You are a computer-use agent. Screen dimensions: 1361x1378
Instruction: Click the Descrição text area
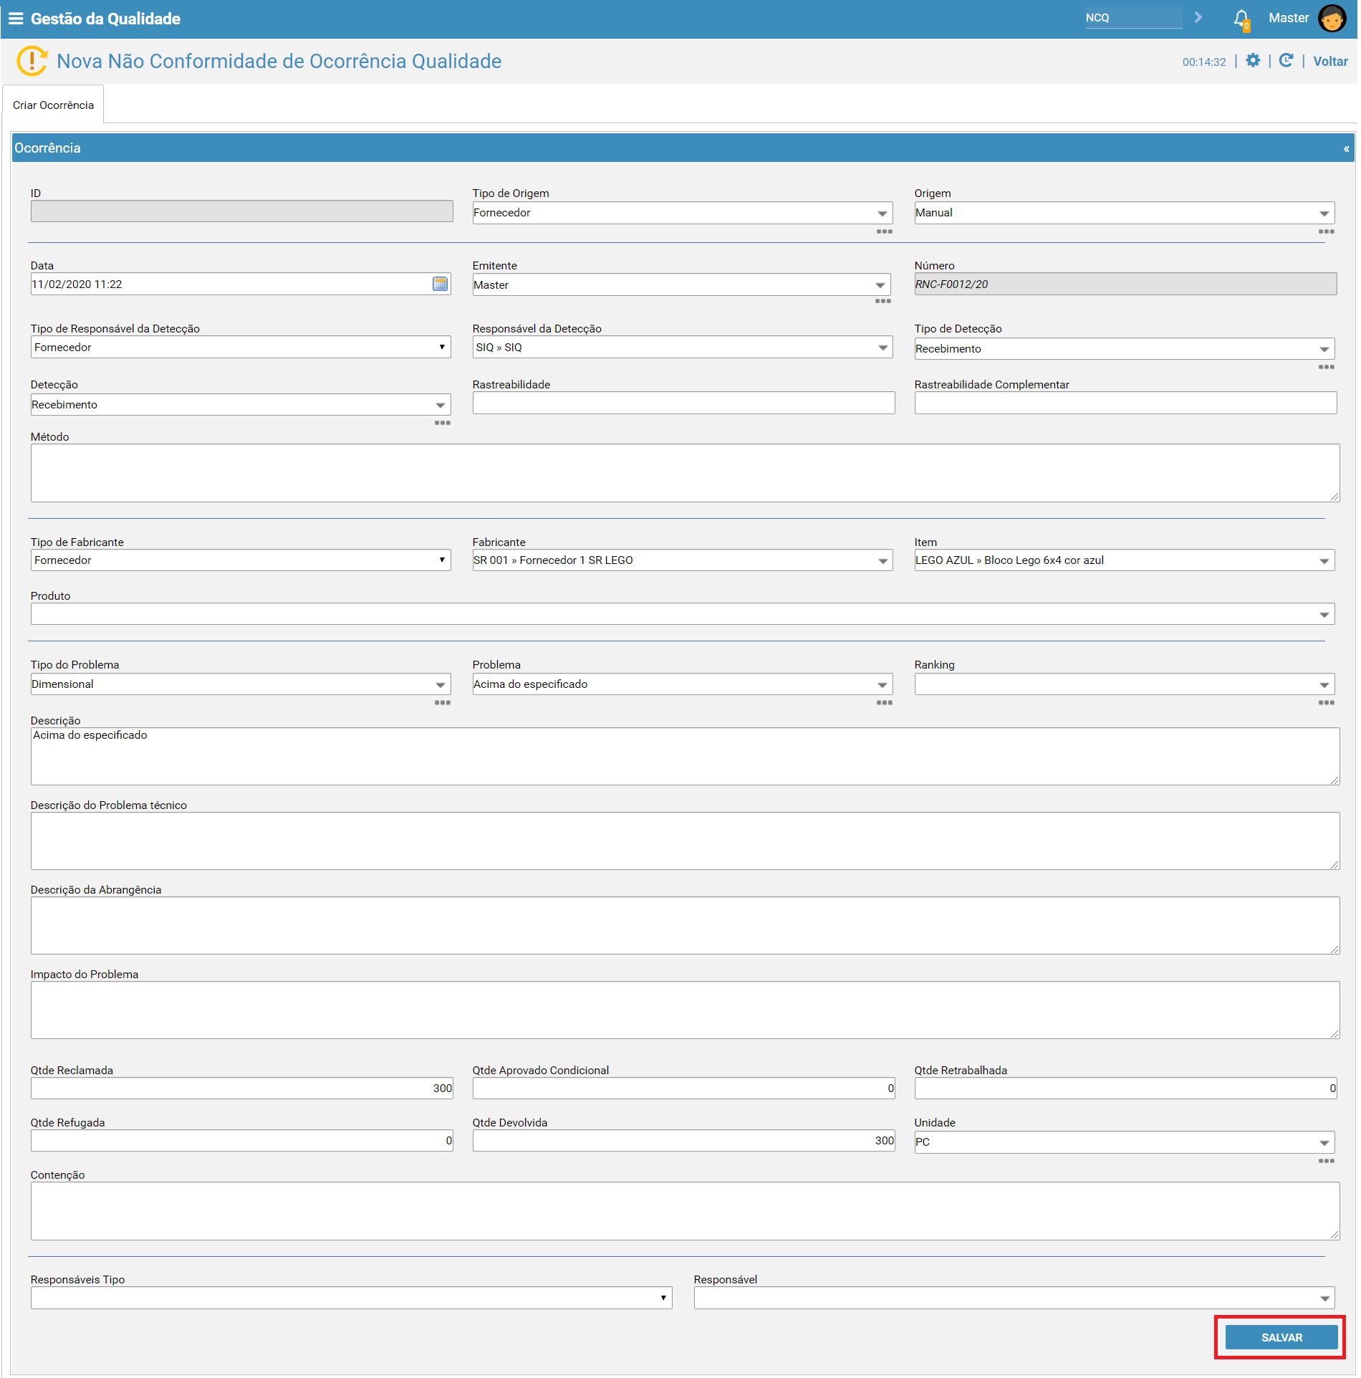point(685,757)
